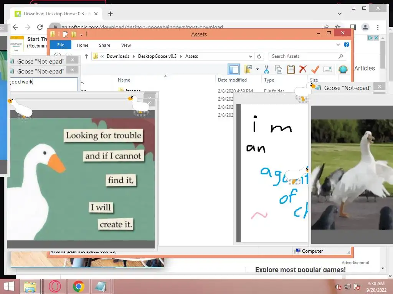
Task: Open the address bar history dropdown
Action: coord(250,57)
